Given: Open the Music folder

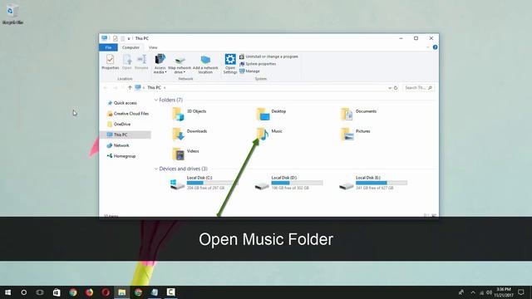Looking at the screenshot, I should point(270,134).
